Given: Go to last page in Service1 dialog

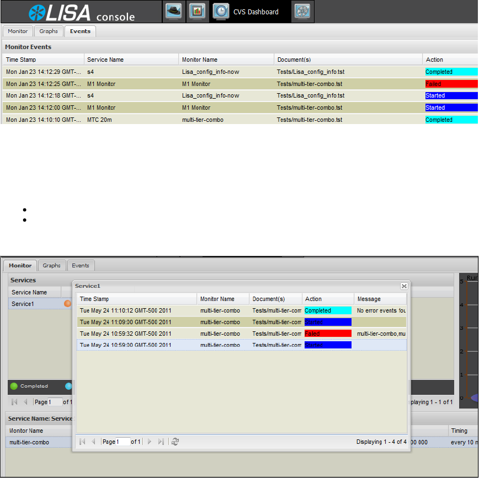Looking at the screenshot, I should click(161, 442).
